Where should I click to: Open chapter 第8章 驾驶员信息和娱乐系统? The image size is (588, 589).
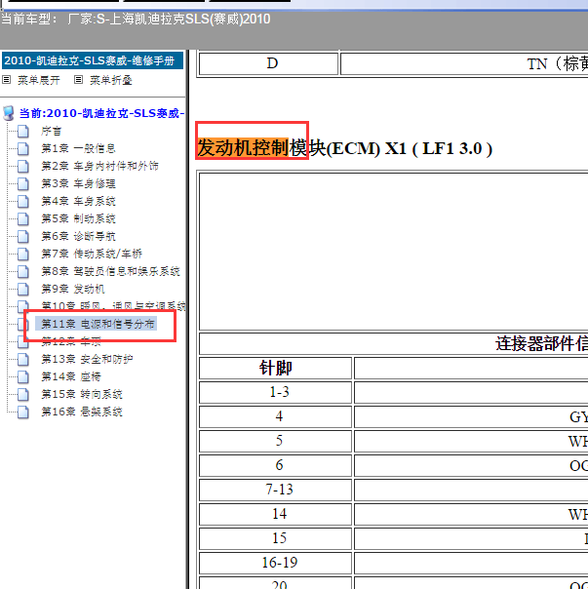coord(110,271)
